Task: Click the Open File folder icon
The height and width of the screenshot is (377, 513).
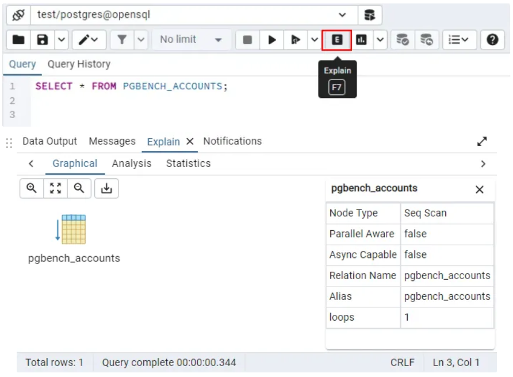Action: 18,40
